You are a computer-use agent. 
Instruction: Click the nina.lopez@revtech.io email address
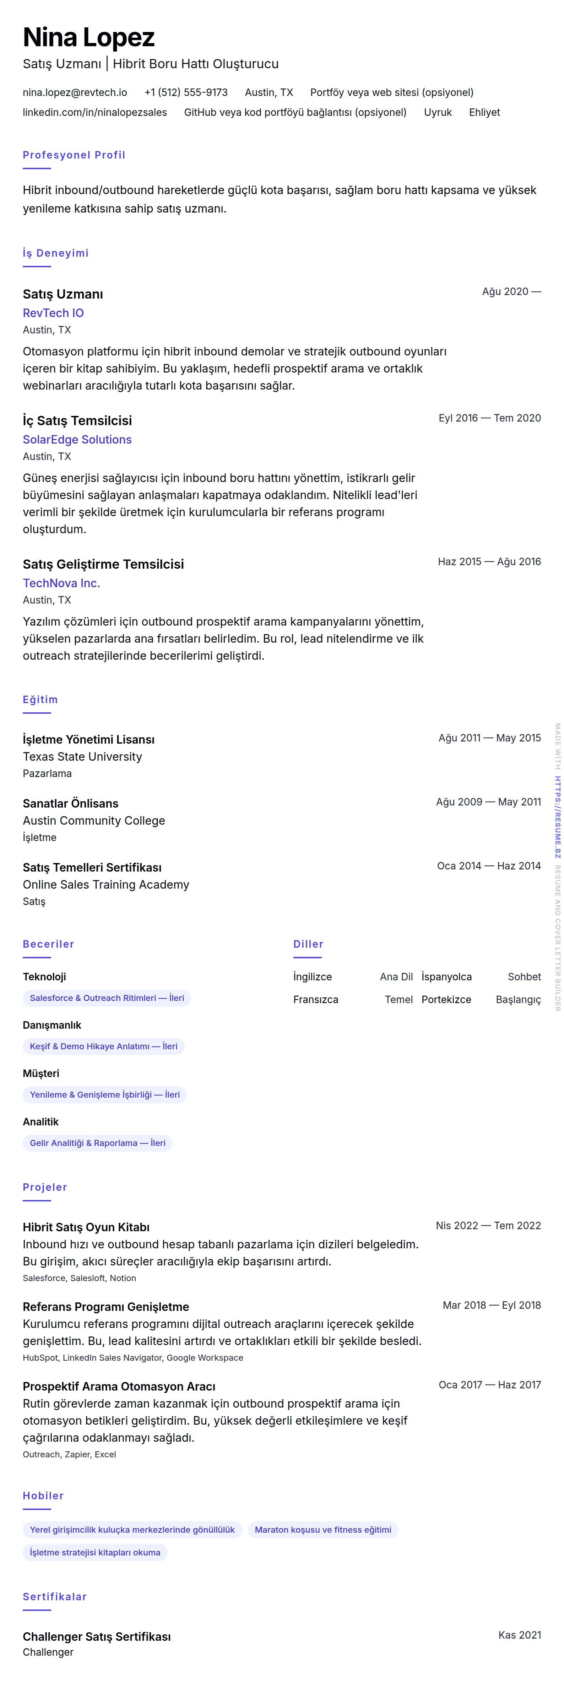(x=75, y=93)
